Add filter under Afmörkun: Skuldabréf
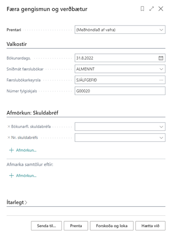The width and height of the screenshot is (172, 237). tap(23, 150)
